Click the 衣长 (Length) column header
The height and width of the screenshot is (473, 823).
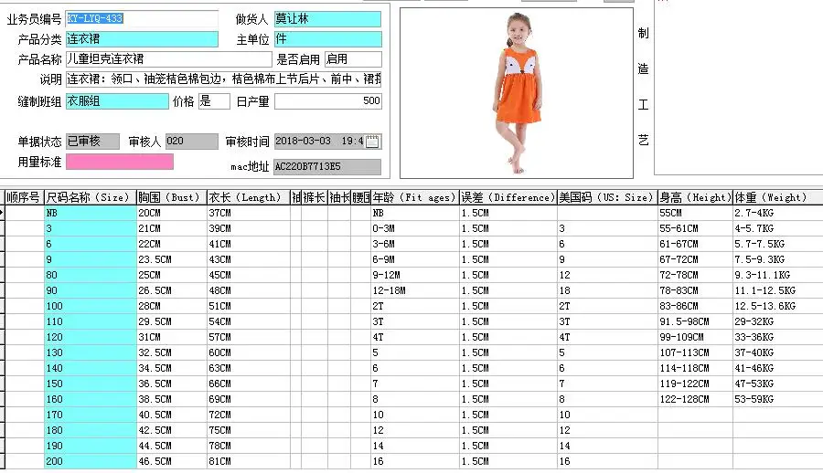tap(248, 198)
